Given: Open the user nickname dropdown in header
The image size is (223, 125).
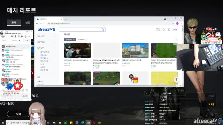Looking at the screenshot, I should click(175, 30).
